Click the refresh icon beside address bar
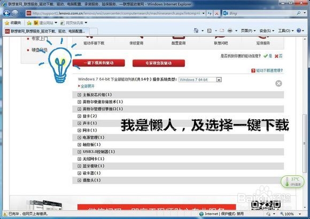Screen dimensions: 310x219 (210, 13)
